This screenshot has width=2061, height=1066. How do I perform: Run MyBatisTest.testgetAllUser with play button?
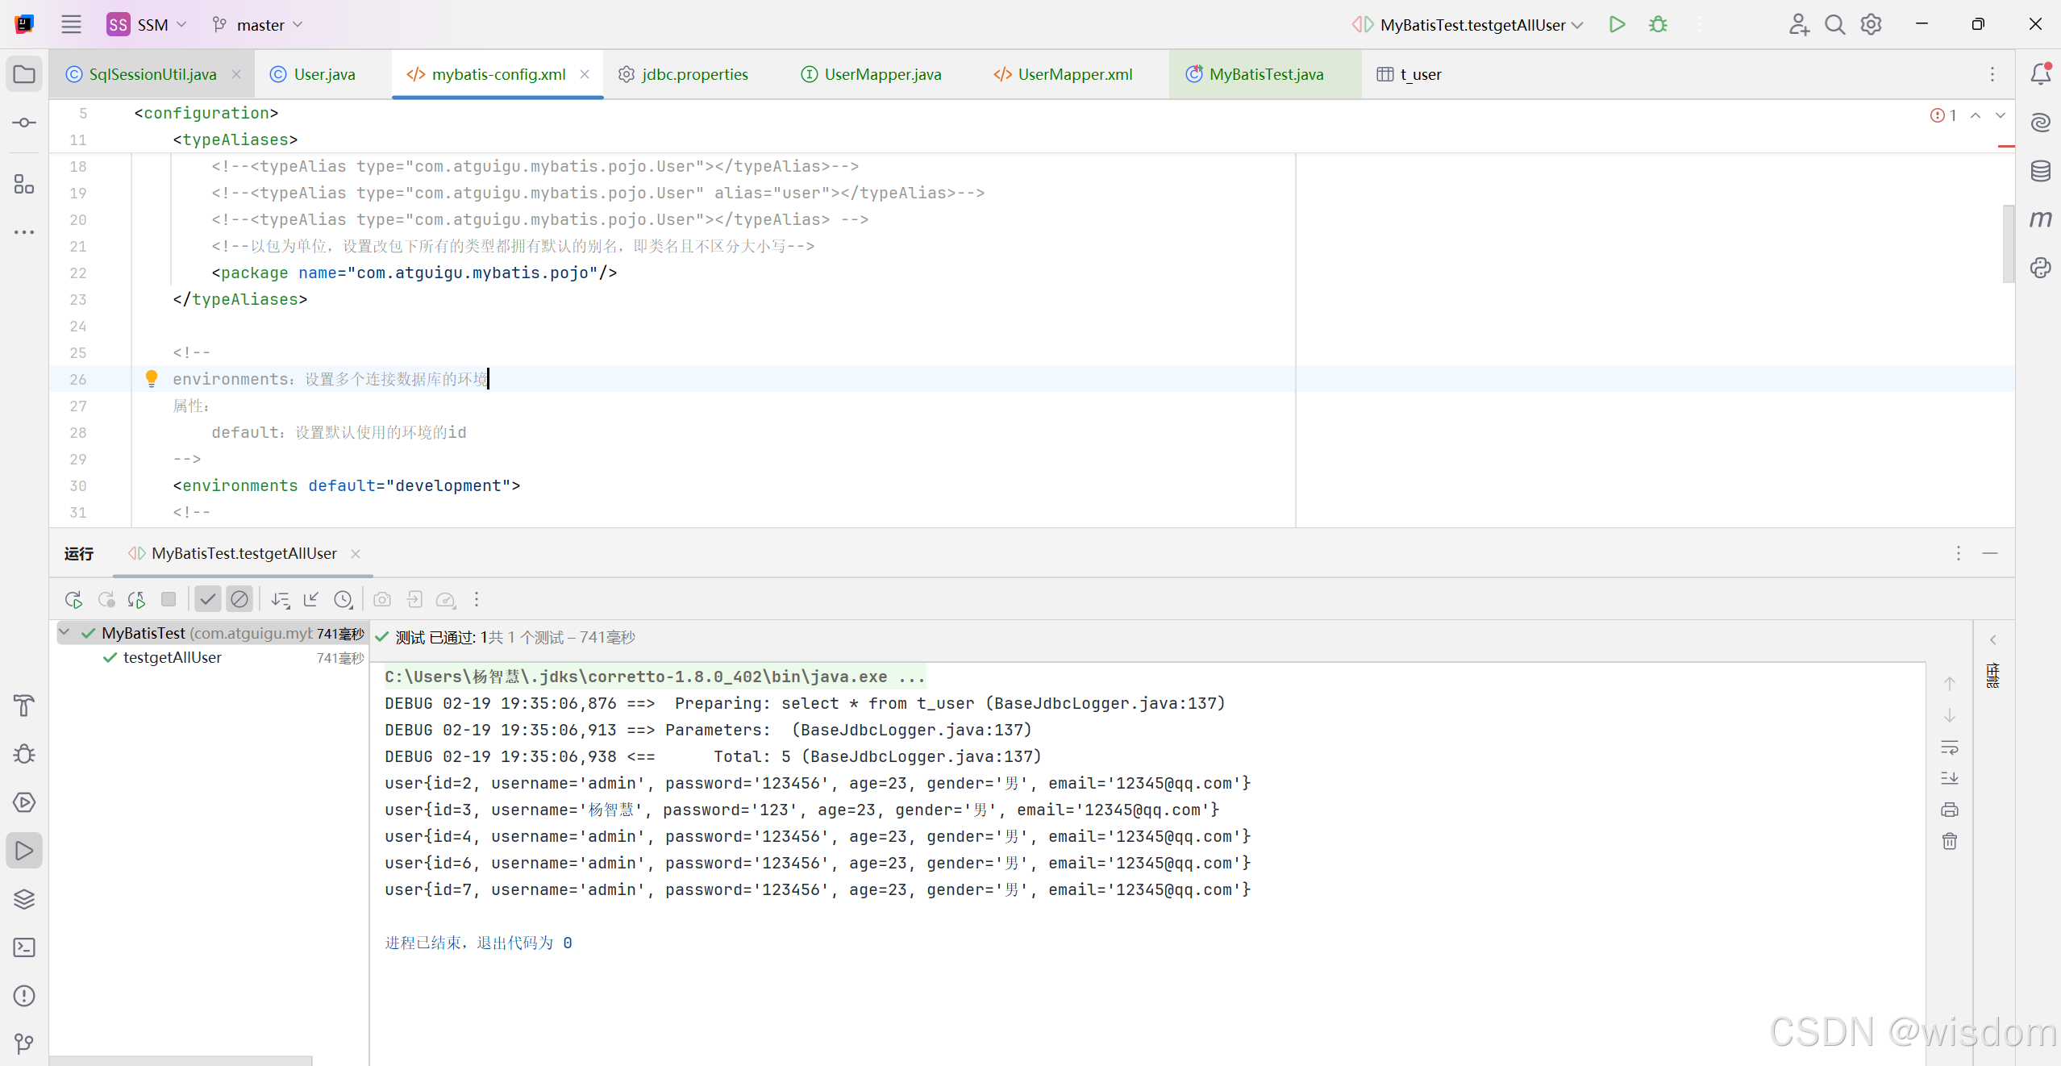(x=1617, y=25)
